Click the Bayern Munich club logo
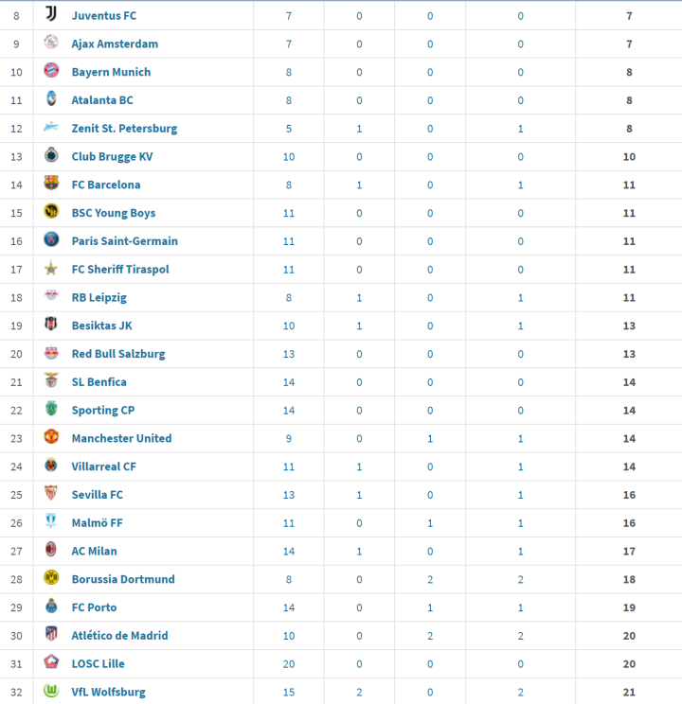 51,72
